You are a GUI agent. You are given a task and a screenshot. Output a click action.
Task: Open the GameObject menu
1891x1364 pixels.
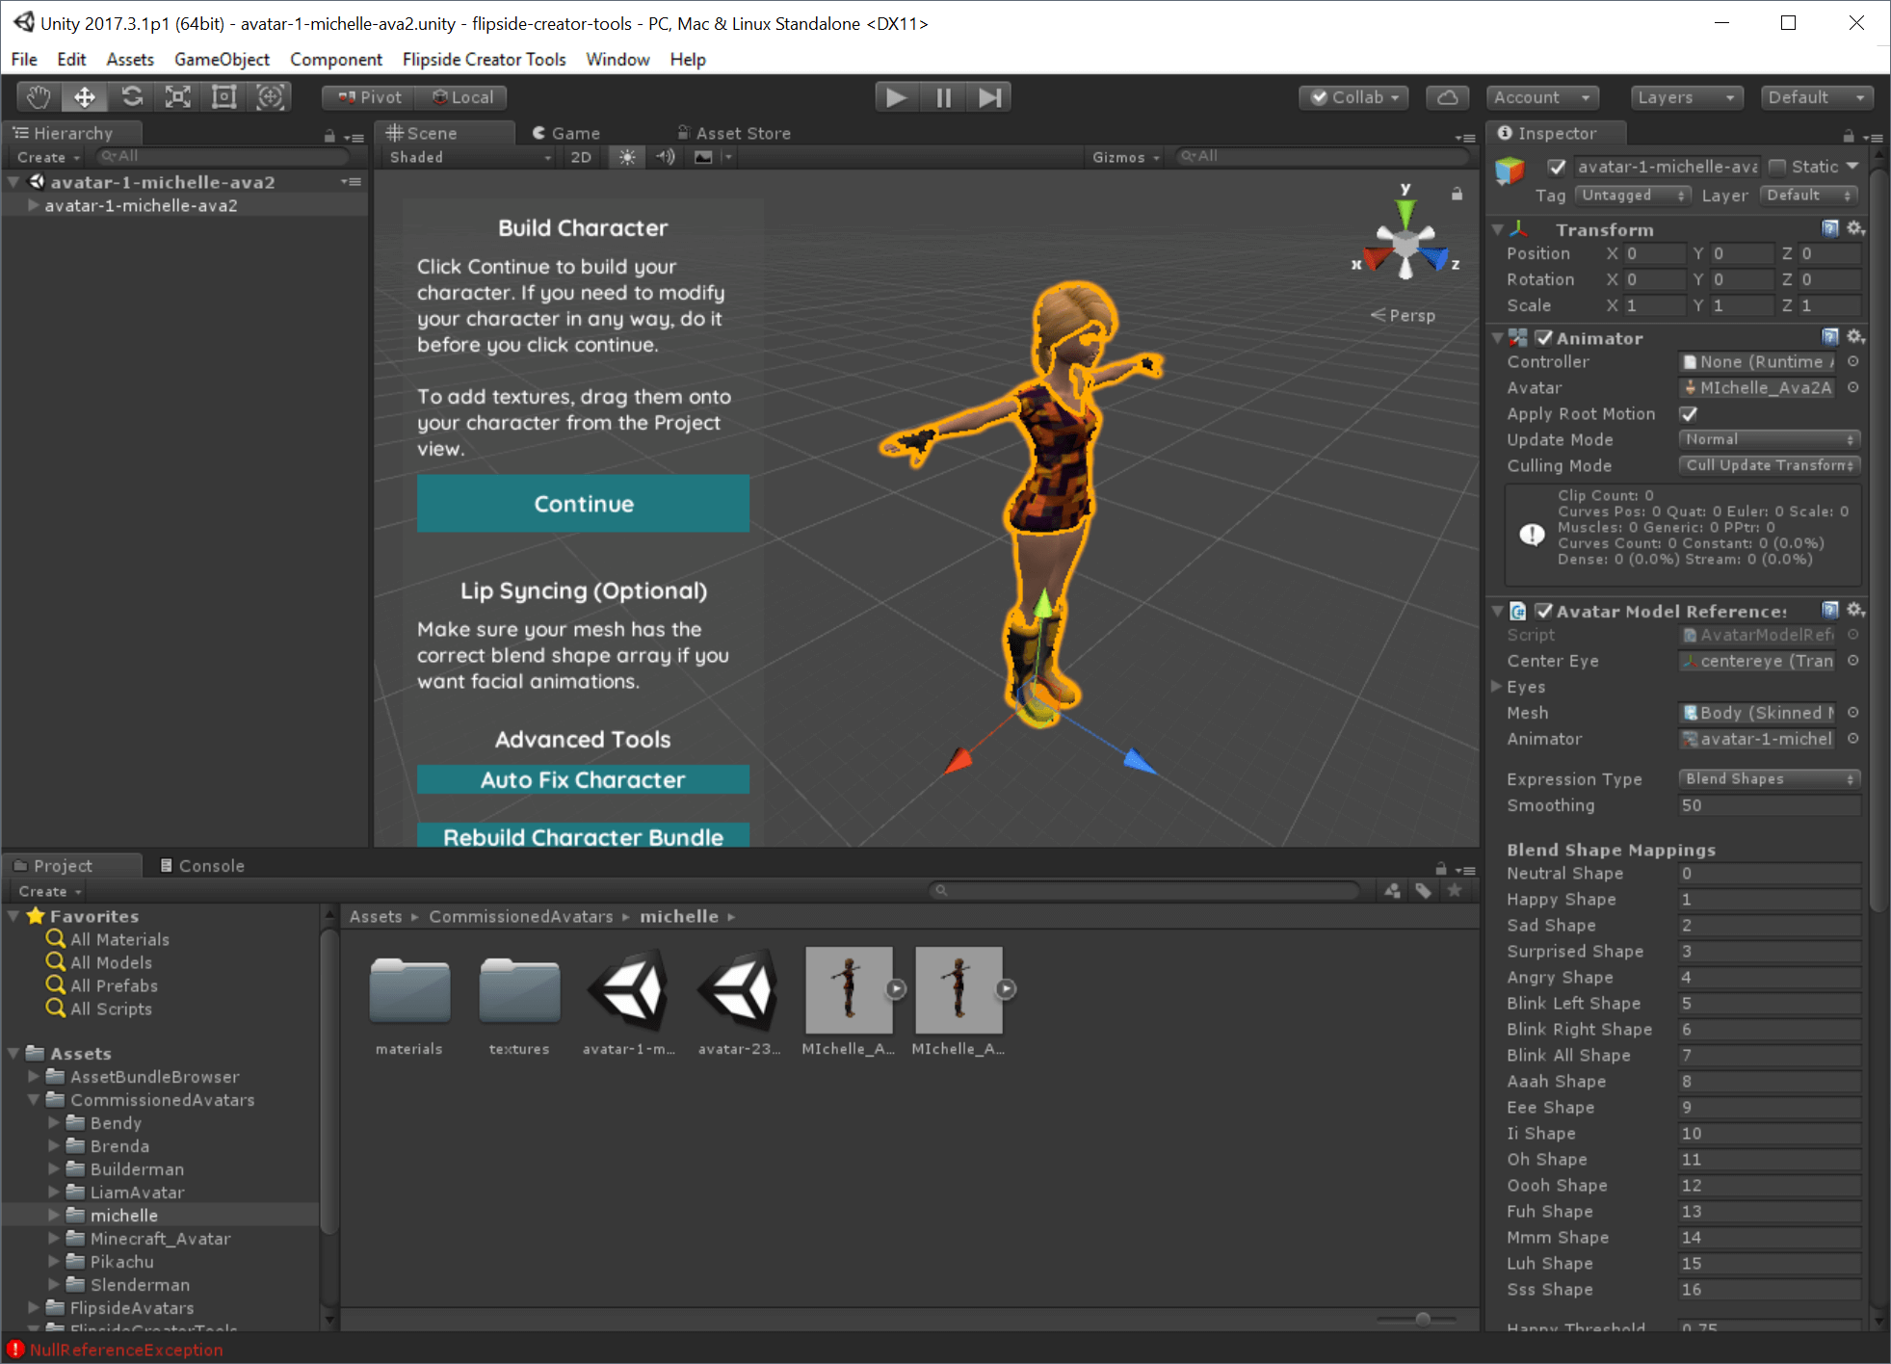pyautogui.click(x=222, y=59)
